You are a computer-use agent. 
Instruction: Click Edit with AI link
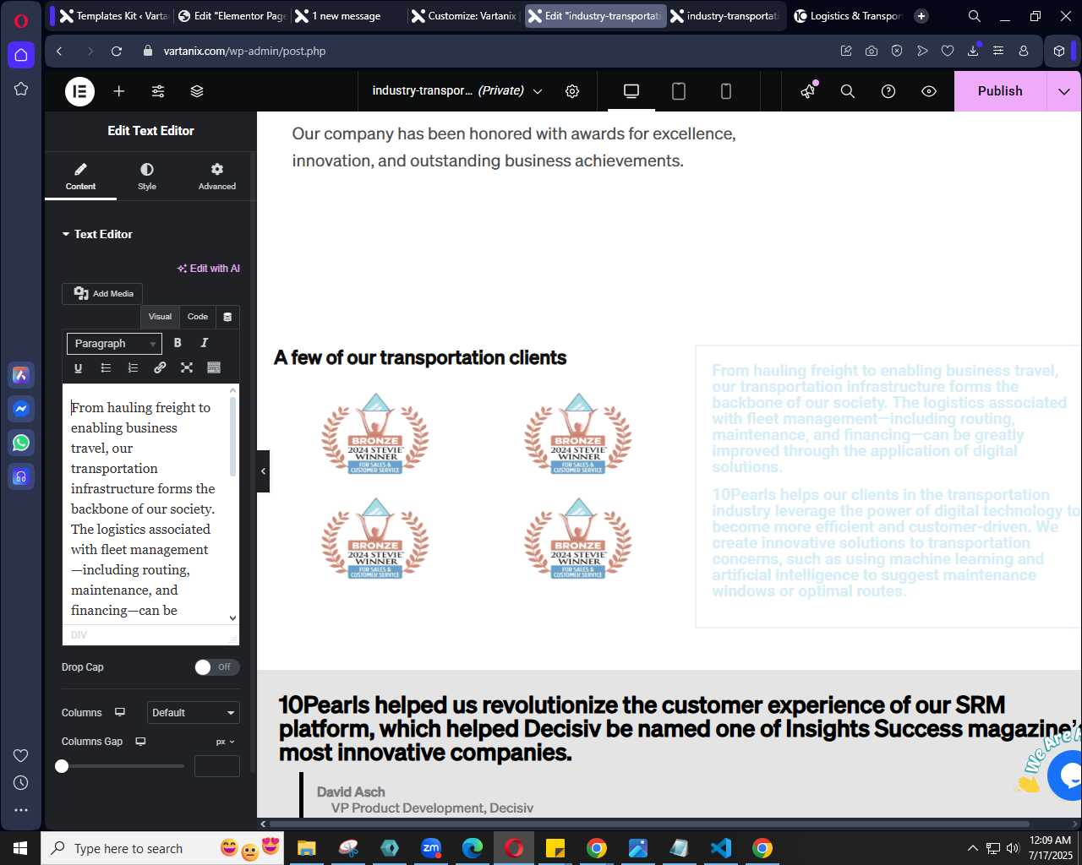(x=209, y=269)
